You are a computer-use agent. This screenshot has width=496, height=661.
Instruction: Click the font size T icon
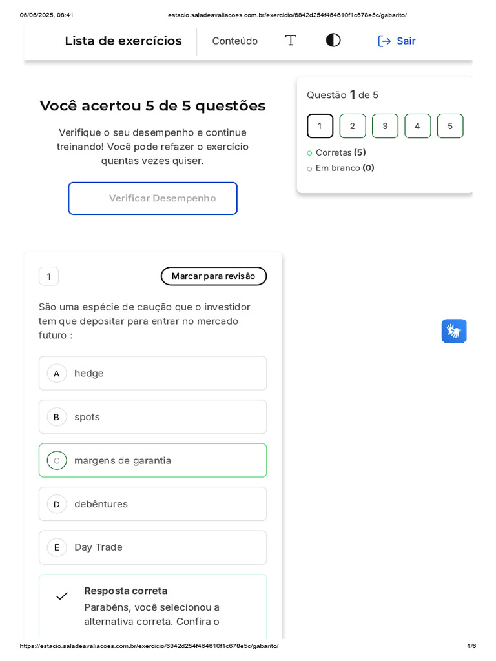(291, 41)
